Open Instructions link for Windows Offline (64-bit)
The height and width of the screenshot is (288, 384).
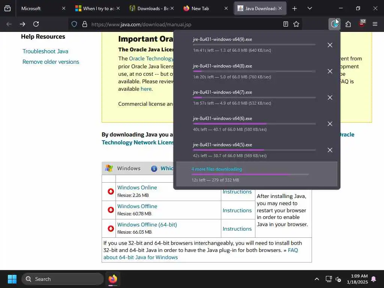[237, 229]
